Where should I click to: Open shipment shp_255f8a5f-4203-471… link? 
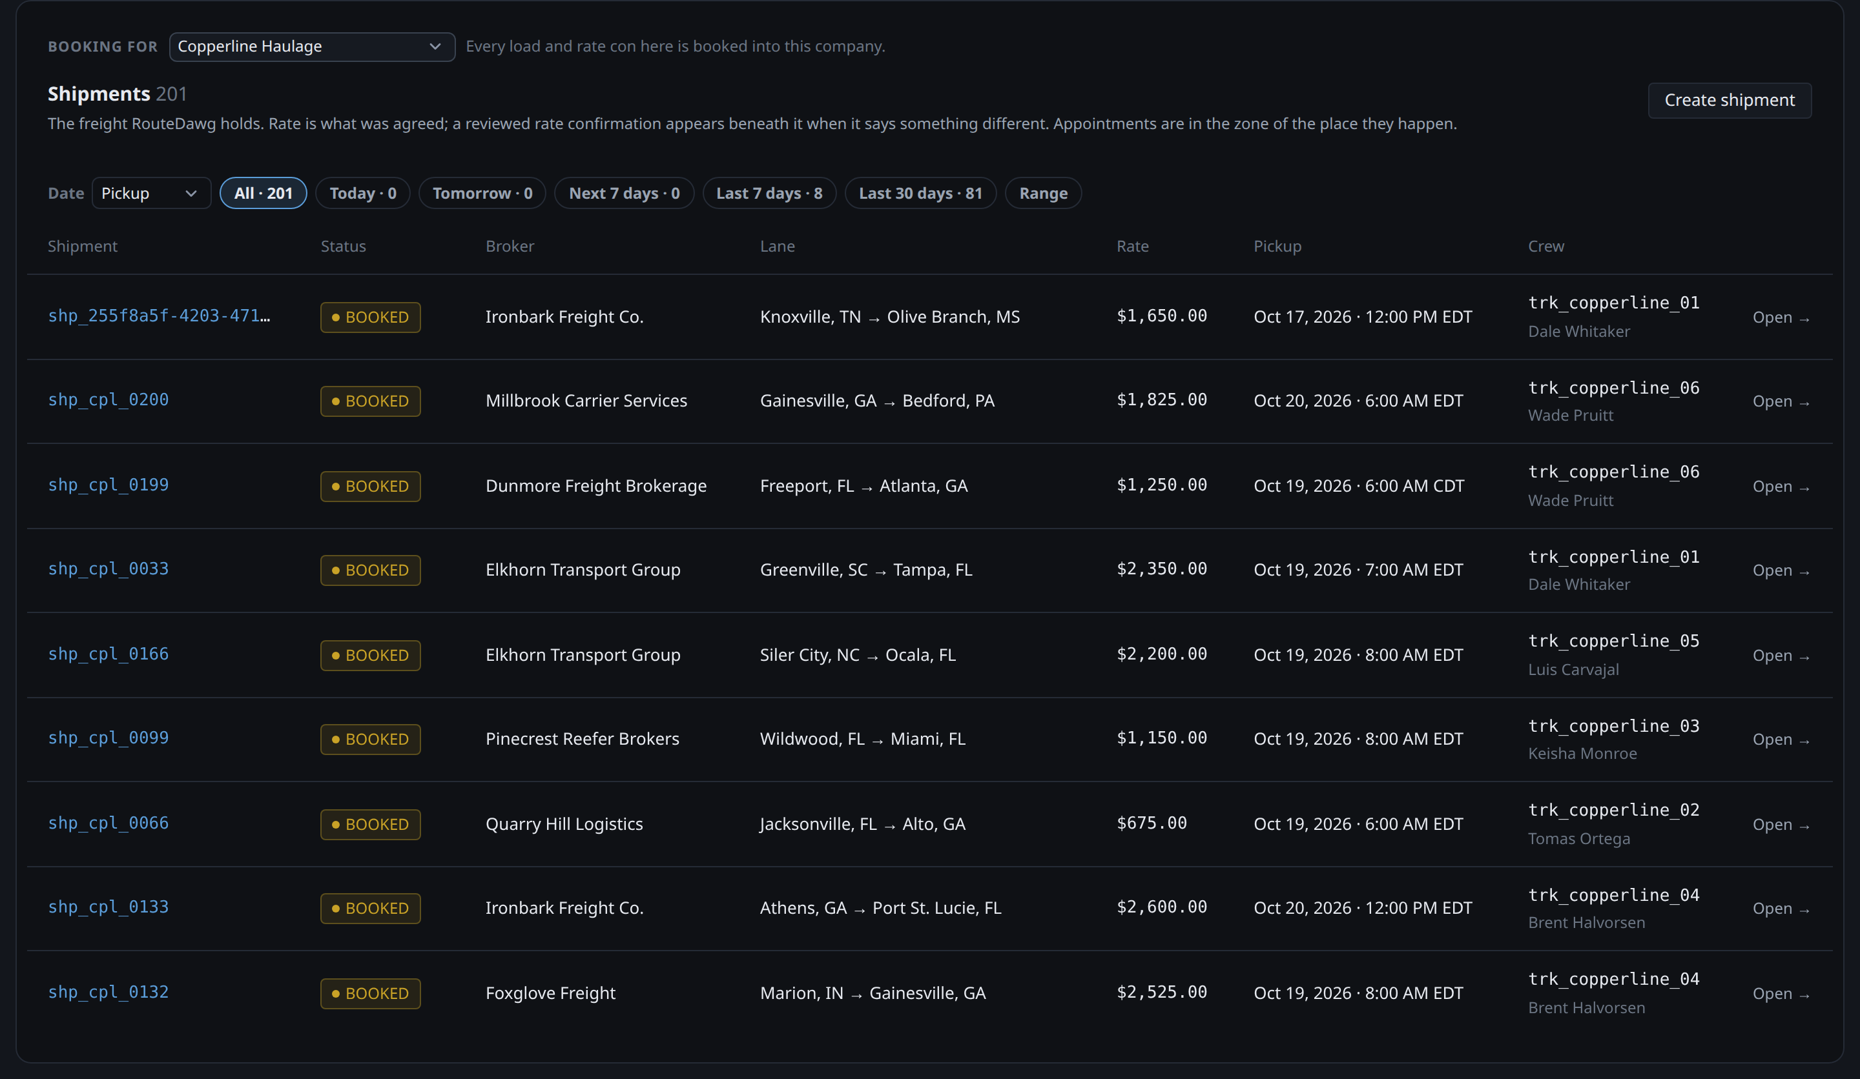159,316
